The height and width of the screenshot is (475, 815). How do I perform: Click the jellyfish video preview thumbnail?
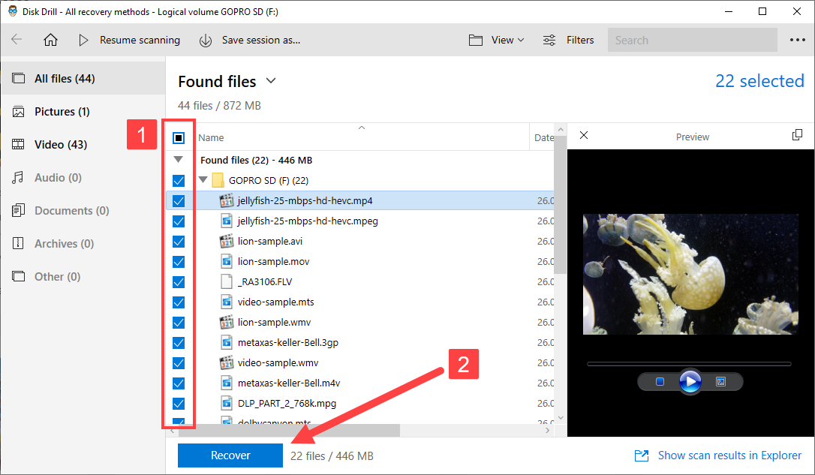(x=690, y=274)
